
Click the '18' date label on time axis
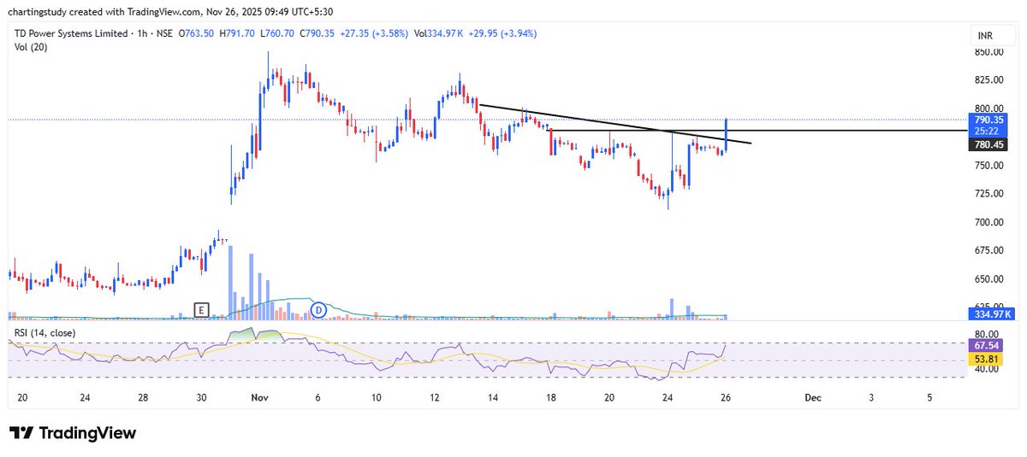(x=551, y=398)
